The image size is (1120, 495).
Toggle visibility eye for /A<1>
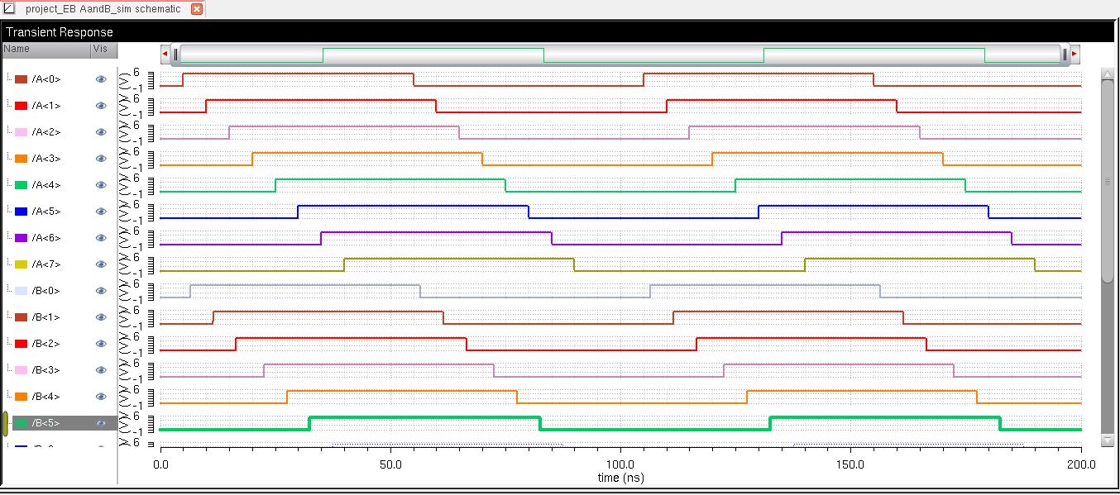101,106
